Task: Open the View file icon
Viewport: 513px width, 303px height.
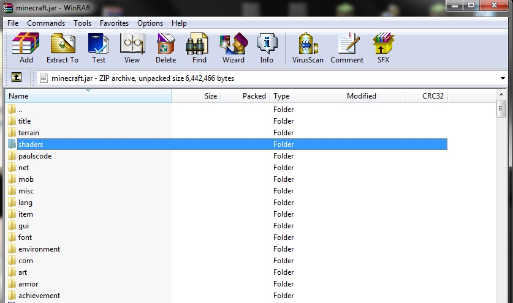Action: (x=132, y=43)
